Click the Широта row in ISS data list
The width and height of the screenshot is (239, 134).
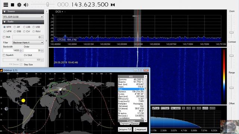131,82
